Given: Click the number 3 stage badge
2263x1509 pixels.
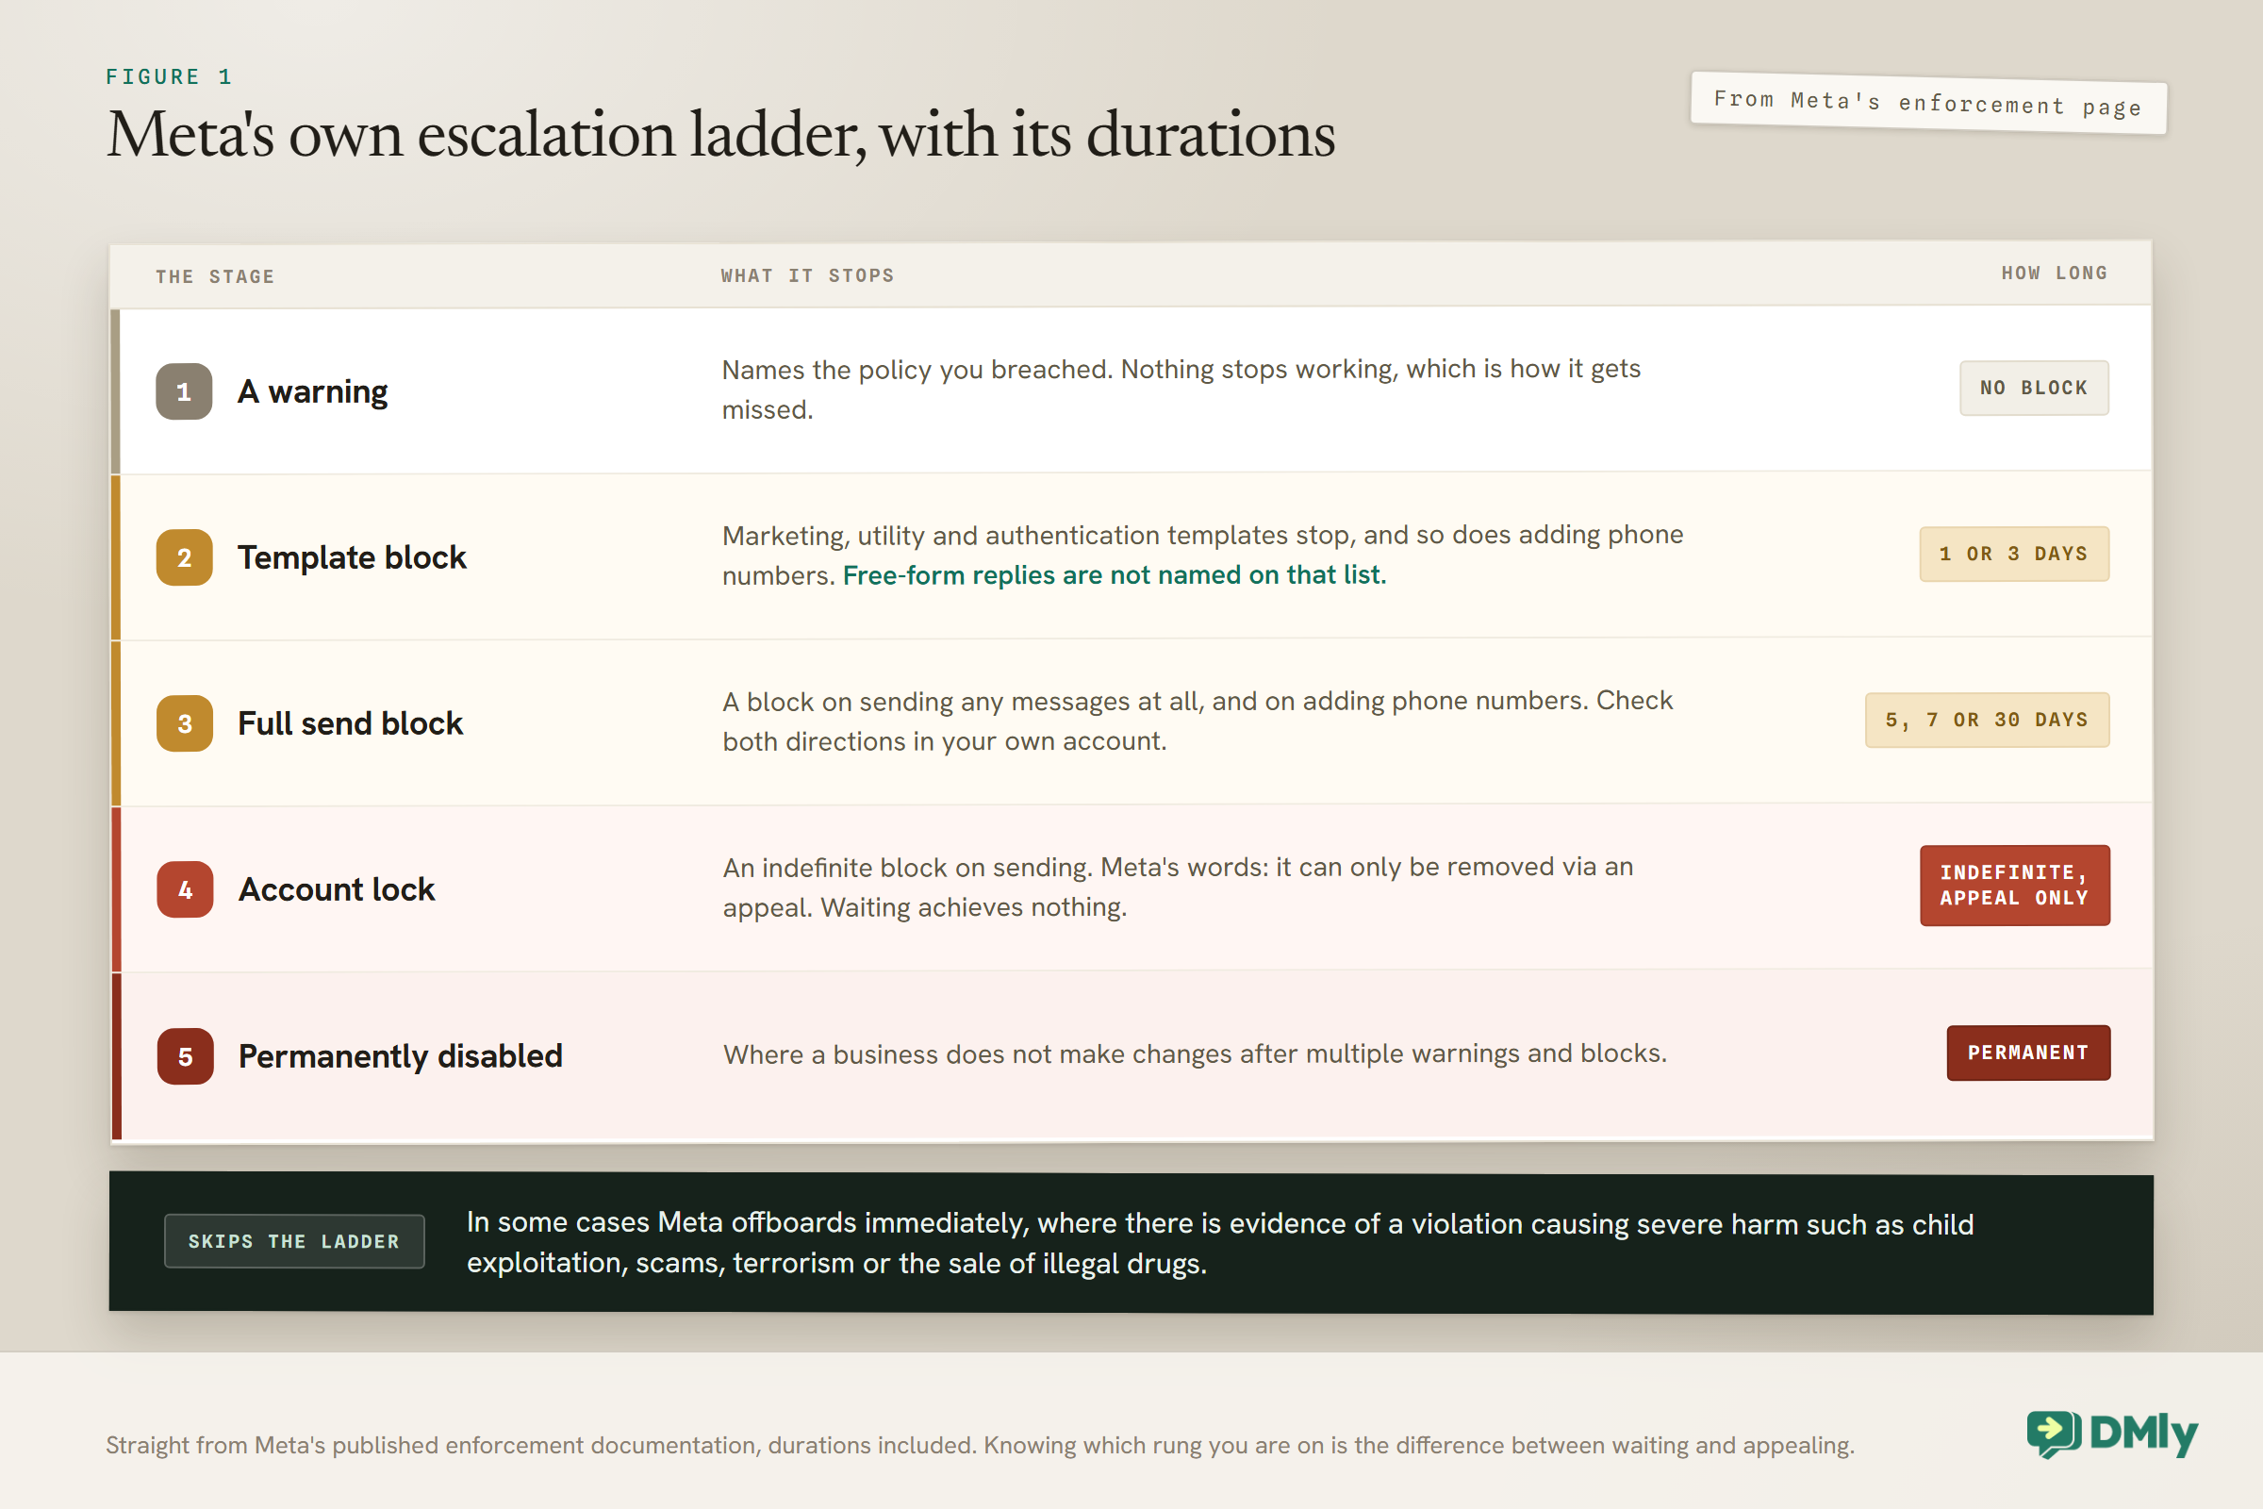Looking at the screenshot, I should click(x=185, y=723).
